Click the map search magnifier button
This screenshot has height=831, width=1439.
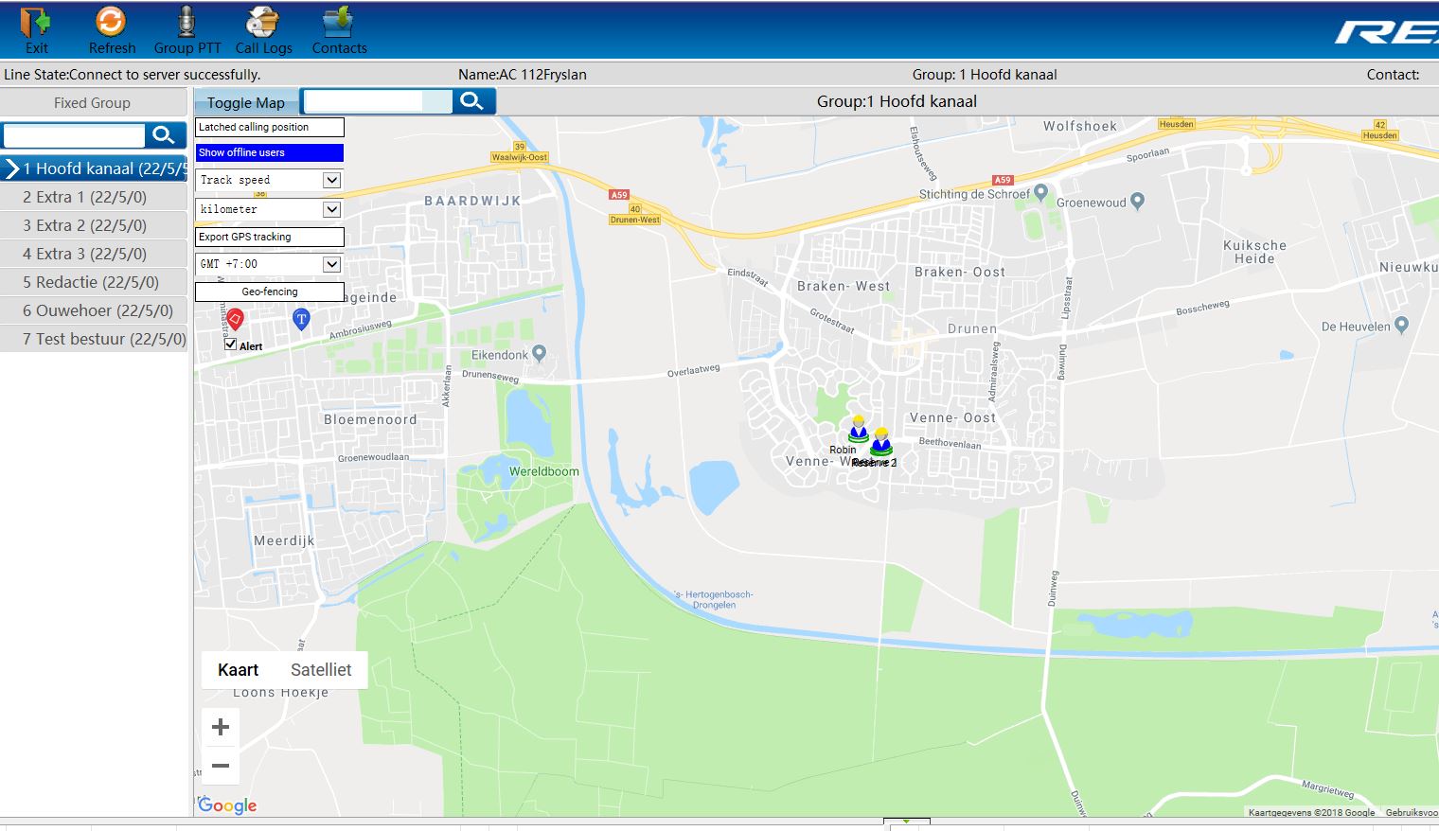[x=472, y=101]
